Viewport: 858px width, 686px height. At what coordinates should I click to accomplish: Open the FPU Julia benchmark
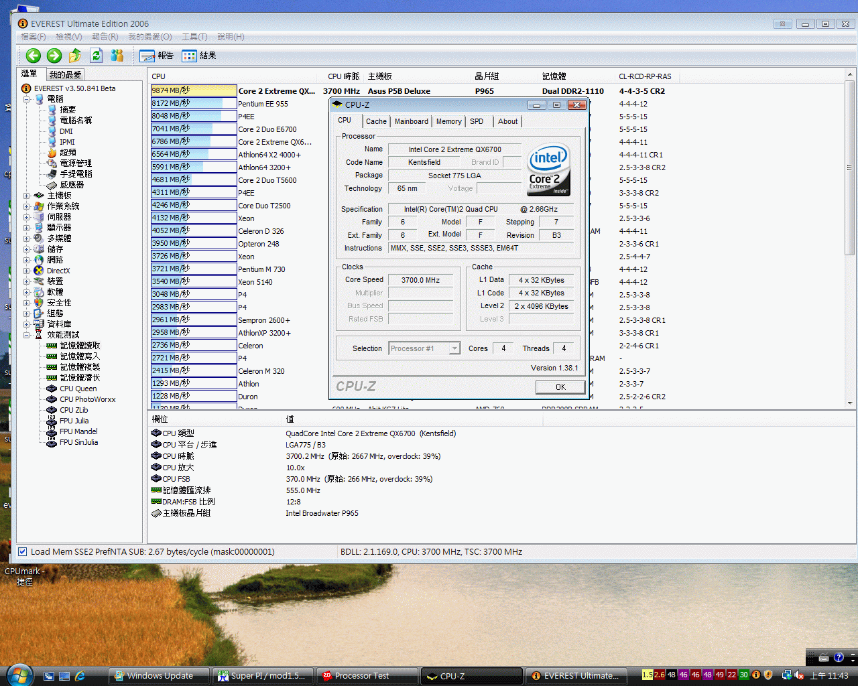tap(68, 421)
